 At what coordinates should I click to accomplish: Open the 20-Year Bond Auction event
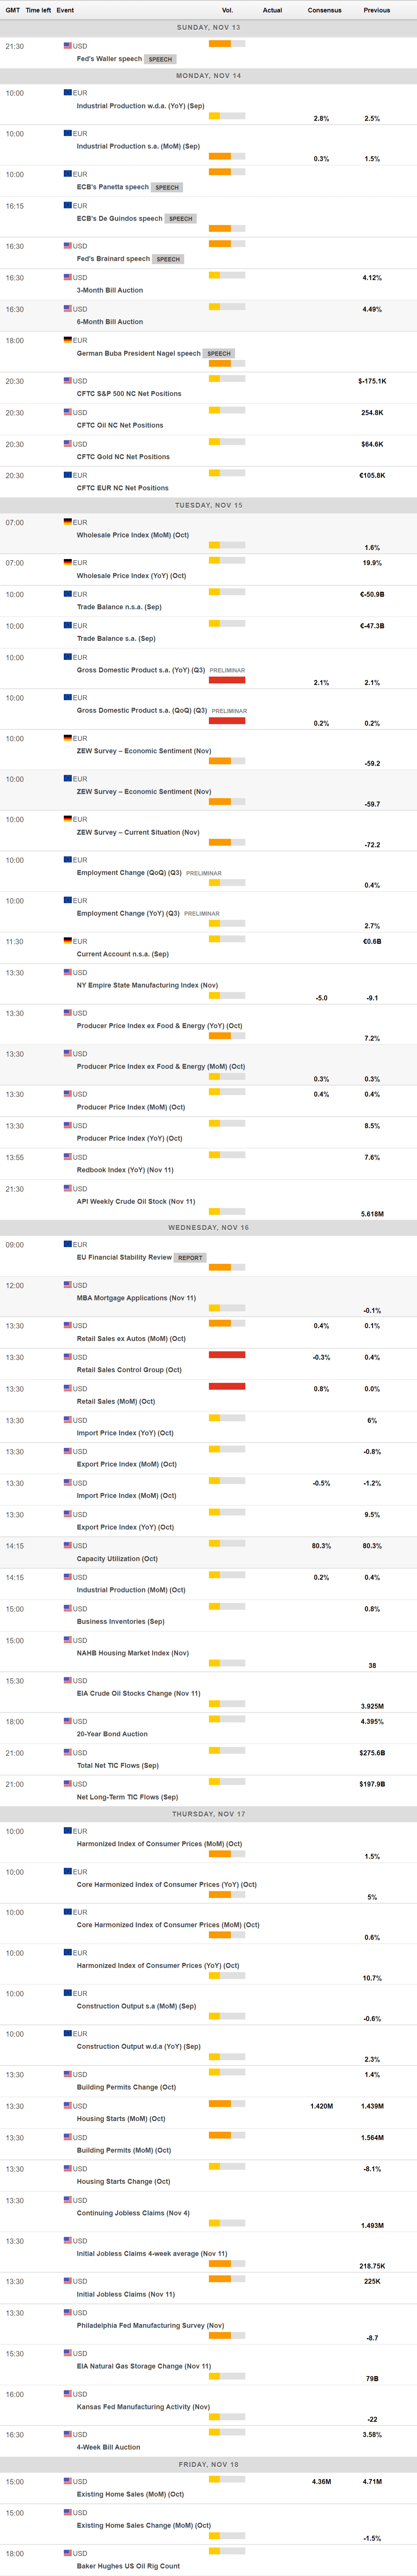[x=112, y=1734]
